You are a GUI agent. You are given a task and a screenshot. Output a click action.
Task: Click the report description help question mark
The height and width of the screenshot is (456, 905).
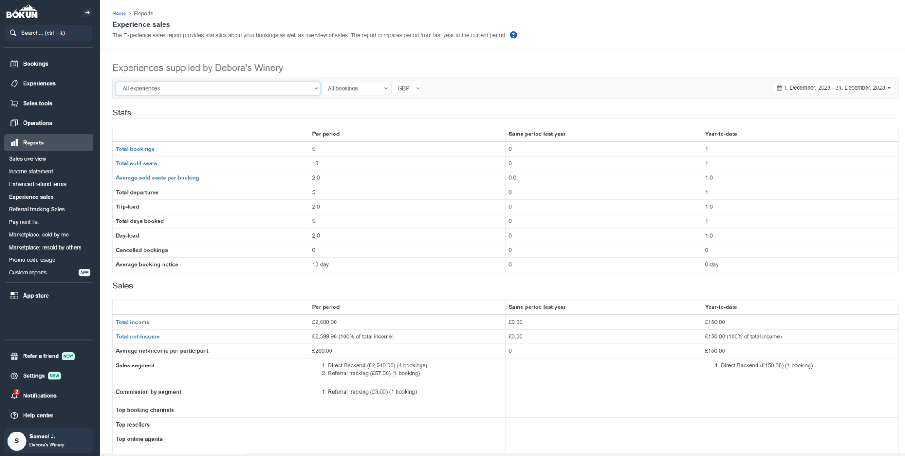coord(513,35)
